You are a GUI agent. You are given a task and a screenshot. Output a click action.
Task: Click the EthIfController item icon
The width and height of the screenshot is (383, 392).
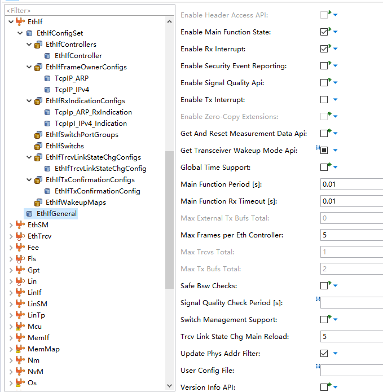coord(47,56)
